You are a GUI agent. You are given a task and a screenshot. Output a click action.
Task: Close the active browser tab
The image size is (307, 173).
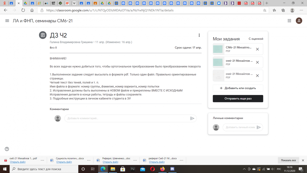19,3
